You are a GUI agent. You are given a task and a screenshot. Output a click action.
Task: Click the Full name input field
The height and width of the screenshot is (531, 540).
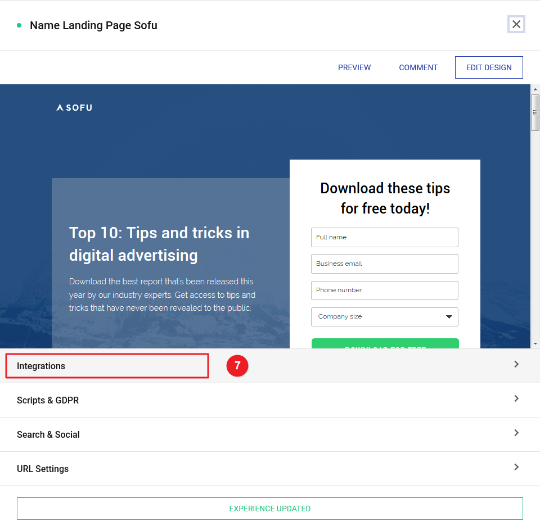click(x=384, y=237)
